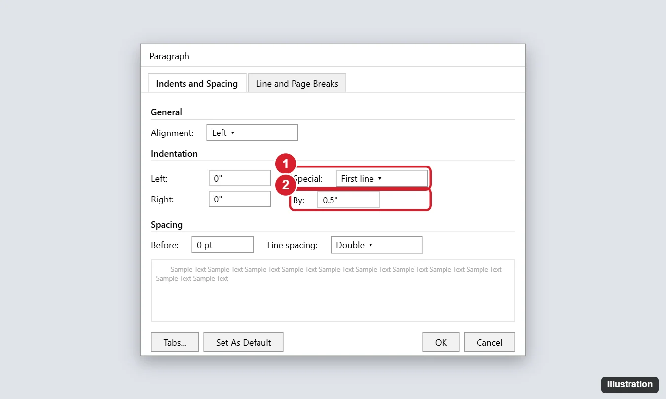Click the Right: label
Viewport: 666px width, 399px height.
[162, 199]
